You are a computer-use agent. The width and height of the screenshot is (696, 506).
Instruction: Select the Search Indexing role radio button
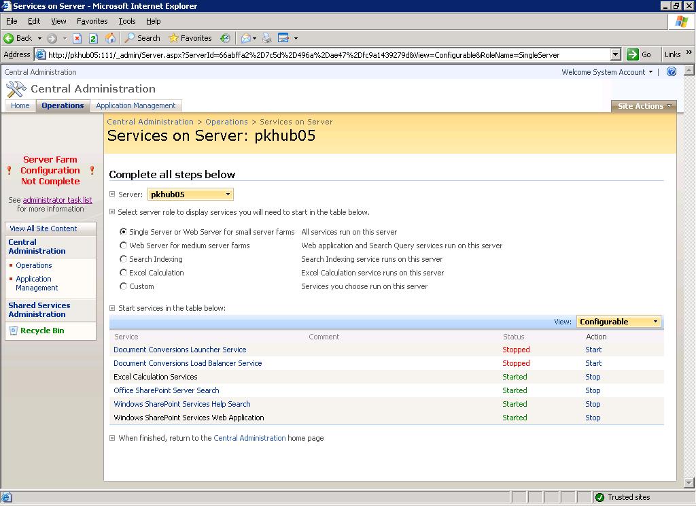(x=124, y=259)
